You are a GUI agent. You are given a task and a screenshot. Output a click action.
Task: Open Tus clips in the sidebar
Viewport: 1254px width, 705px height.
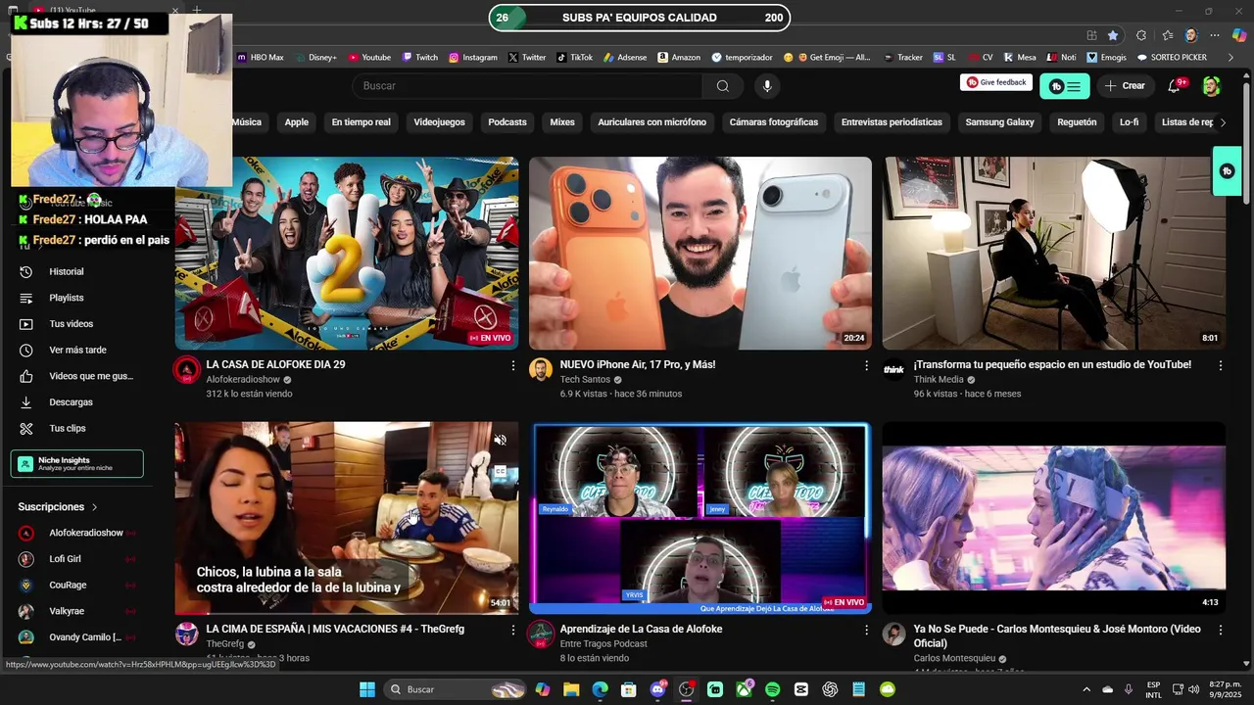pos(68,429)
